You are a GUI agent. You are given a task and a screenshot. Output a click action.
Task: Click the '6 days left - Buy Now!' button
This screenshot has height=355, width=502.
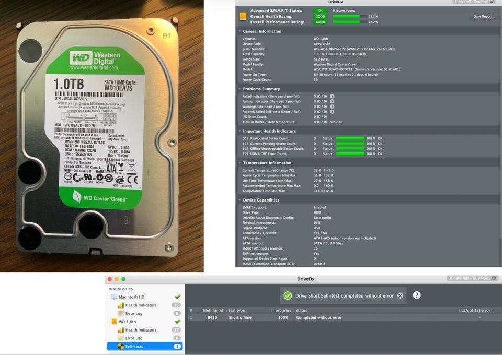(x=472, y=278)
